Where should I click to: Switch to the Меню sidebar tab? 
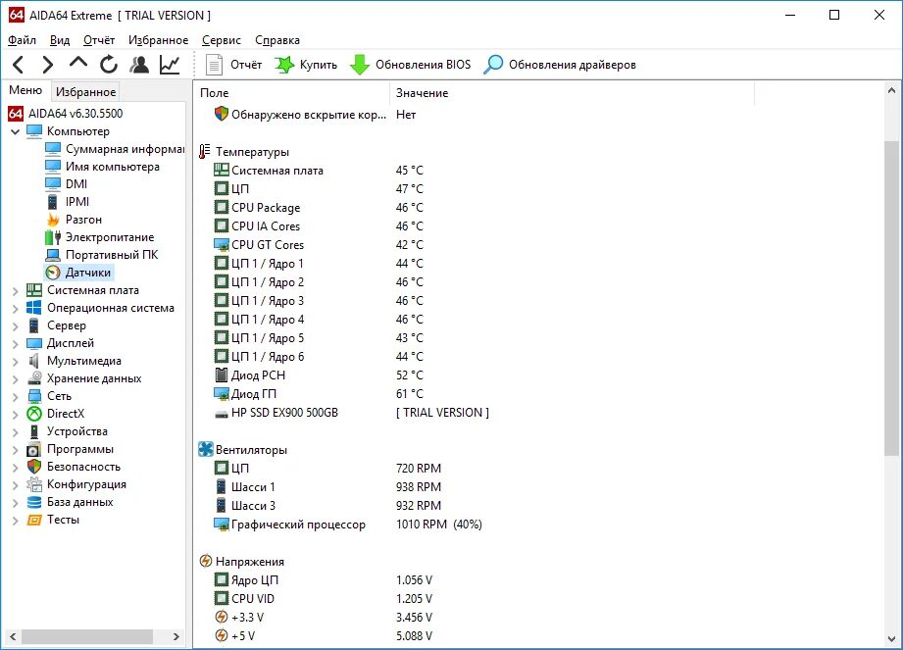point(25,90)
